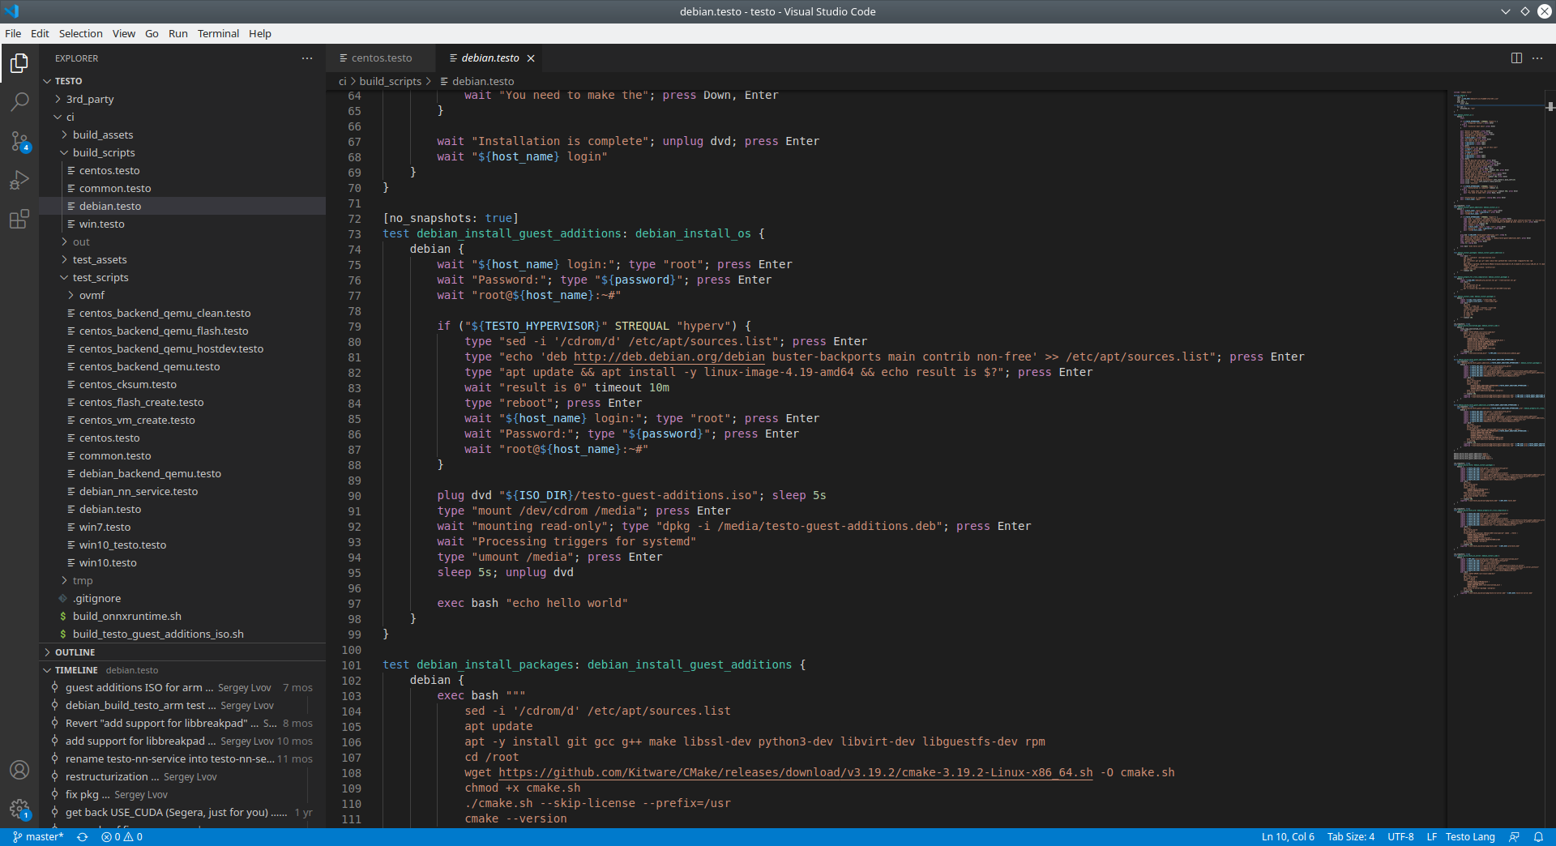
Task: Open the View menu
Action: pyautogui.click(x=124, y=34)
